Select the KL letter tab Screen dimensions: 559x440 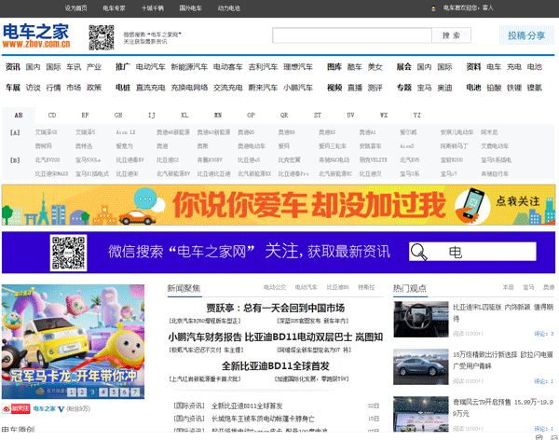coord(184,115)
